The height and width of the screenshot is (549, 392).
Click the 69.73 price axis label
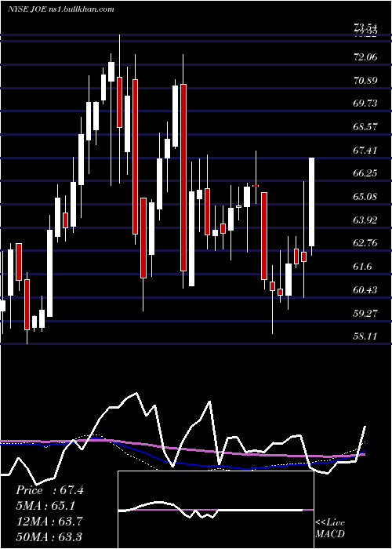pos(365,104)
